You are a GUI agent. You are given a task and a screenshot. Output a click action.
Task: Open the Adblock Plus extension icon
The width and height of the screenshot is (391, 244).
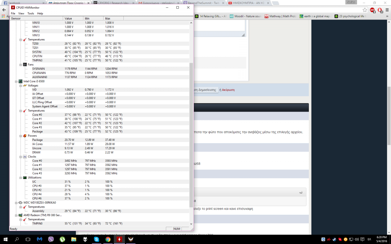(372, 10)
